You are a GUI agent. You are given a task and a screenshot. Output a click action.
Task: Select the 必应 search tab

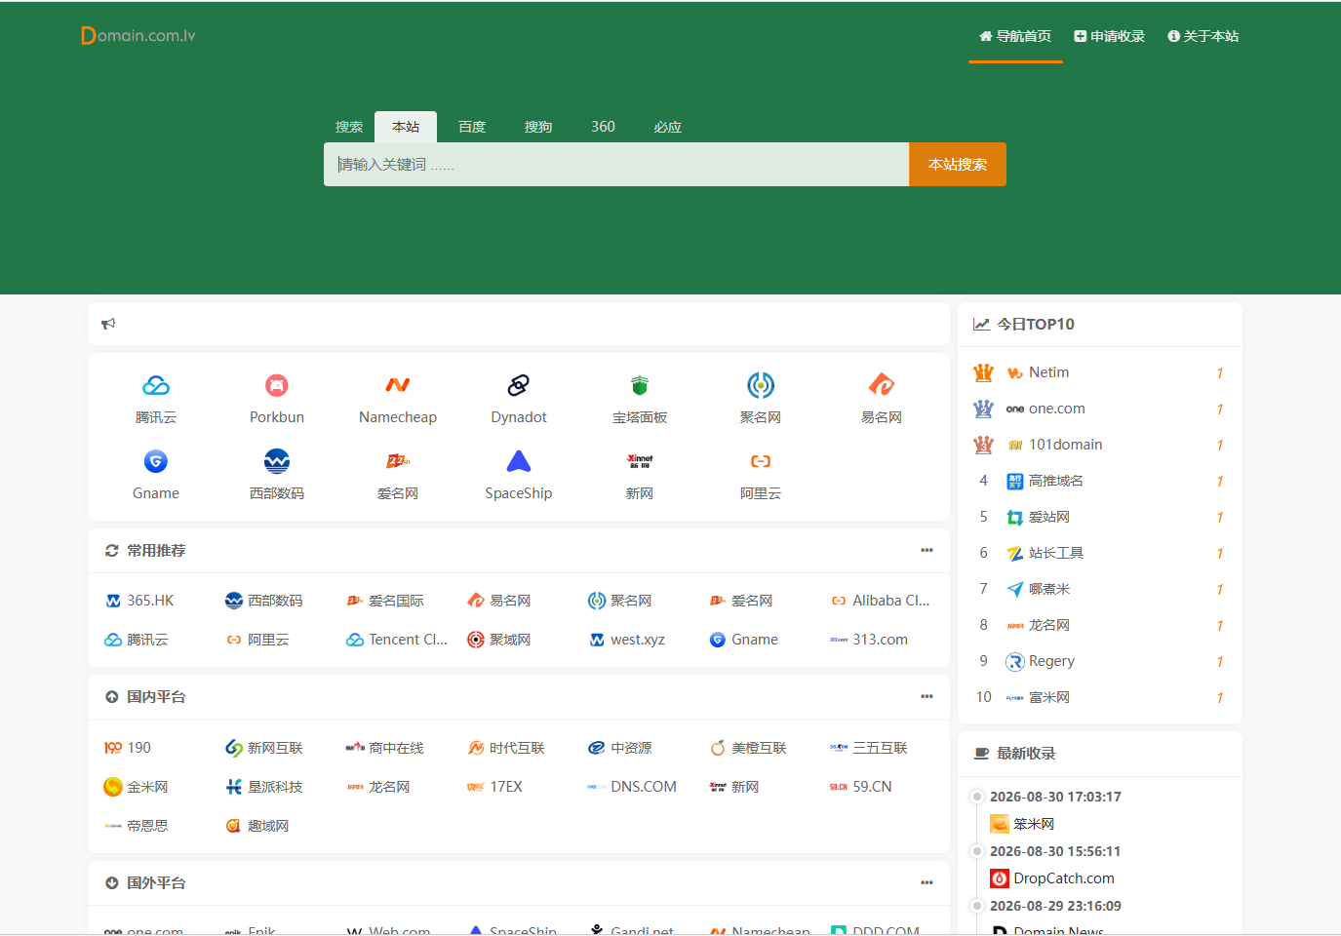(x=668, y=127)
